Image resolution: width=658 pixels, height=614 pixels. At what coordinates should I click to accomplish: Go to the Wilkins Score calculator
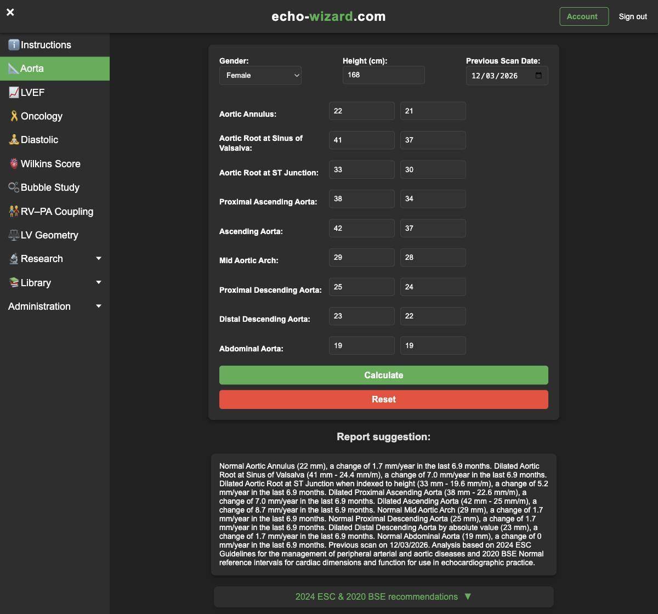(55, 164)
